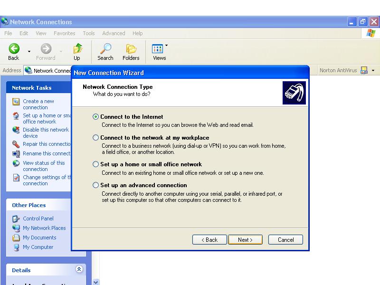Screen dimensions: 380x285
Task: Select Set up a home or small office network
Action: coord(96,164)
